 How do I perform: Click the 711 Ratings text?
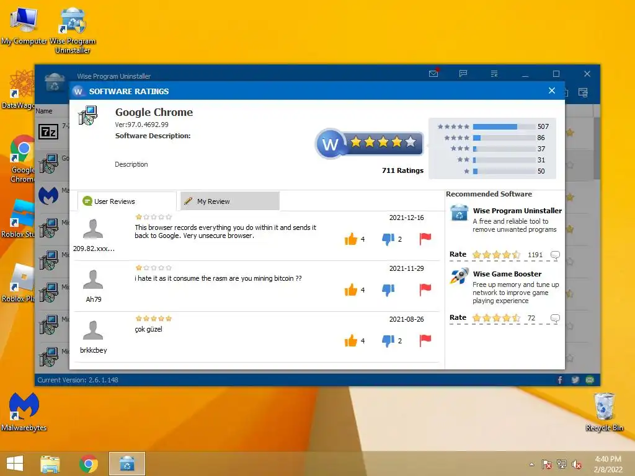click(x=402, y=170)
